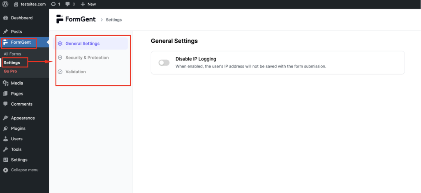This screenshot has width=421, height=193.
Task: Click the FormGent sidebar menu icon
Action: (6, 42)
